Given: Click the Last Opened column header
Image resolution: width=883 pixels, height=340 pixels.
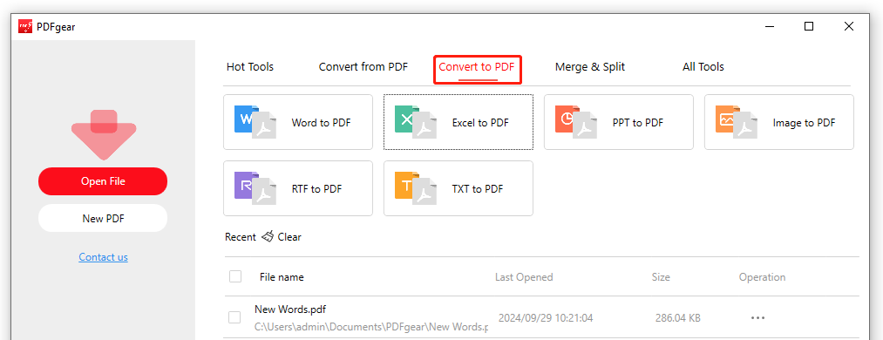Looking at the screenshot, I should coord(524,277).
